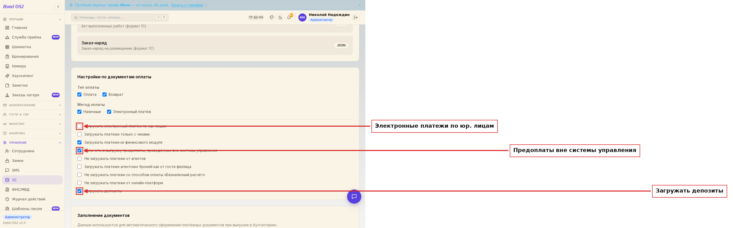Uncheck the Возврат payment type
733x228 pixels.
click(105, 95)
